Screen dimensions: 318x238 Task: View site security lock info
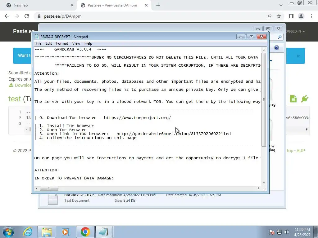(39, 16)
